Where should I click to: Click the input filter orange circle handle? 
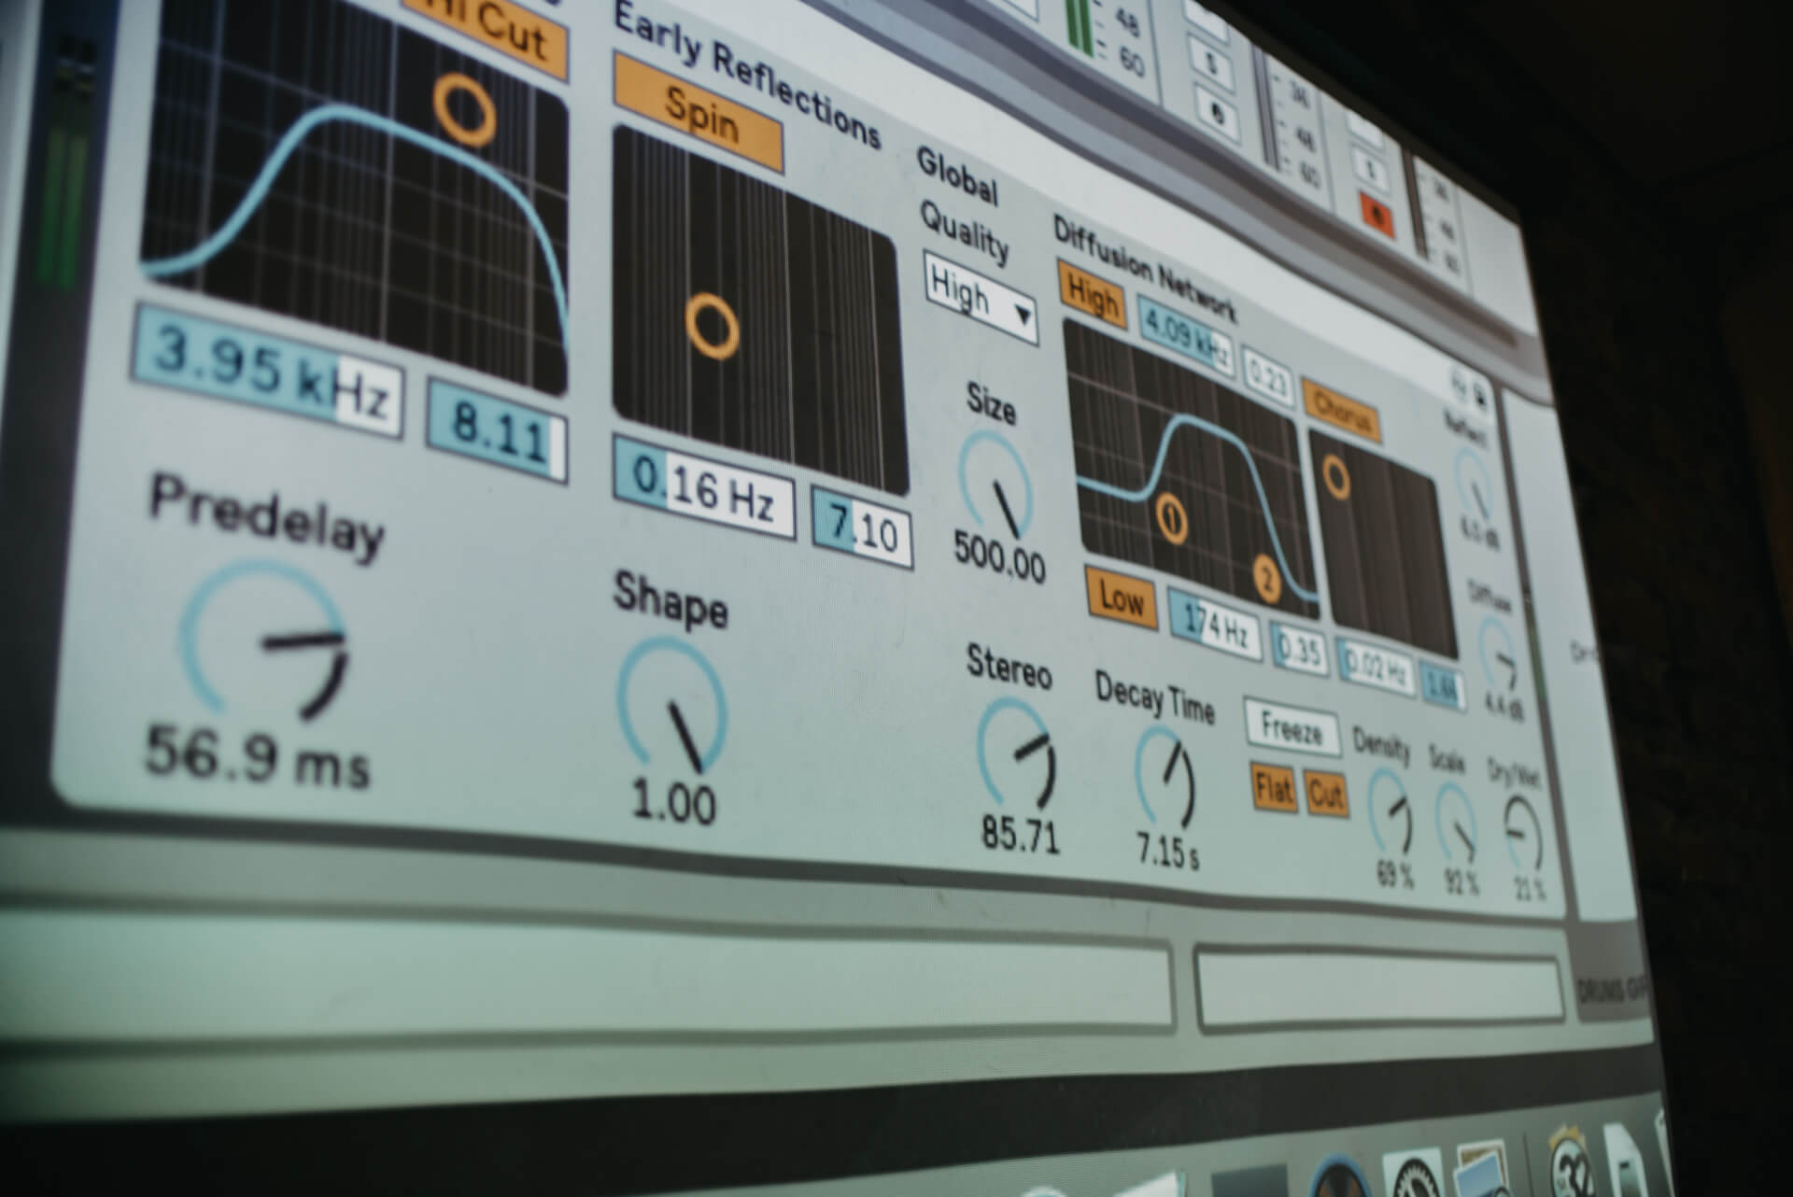click(464, 109)
